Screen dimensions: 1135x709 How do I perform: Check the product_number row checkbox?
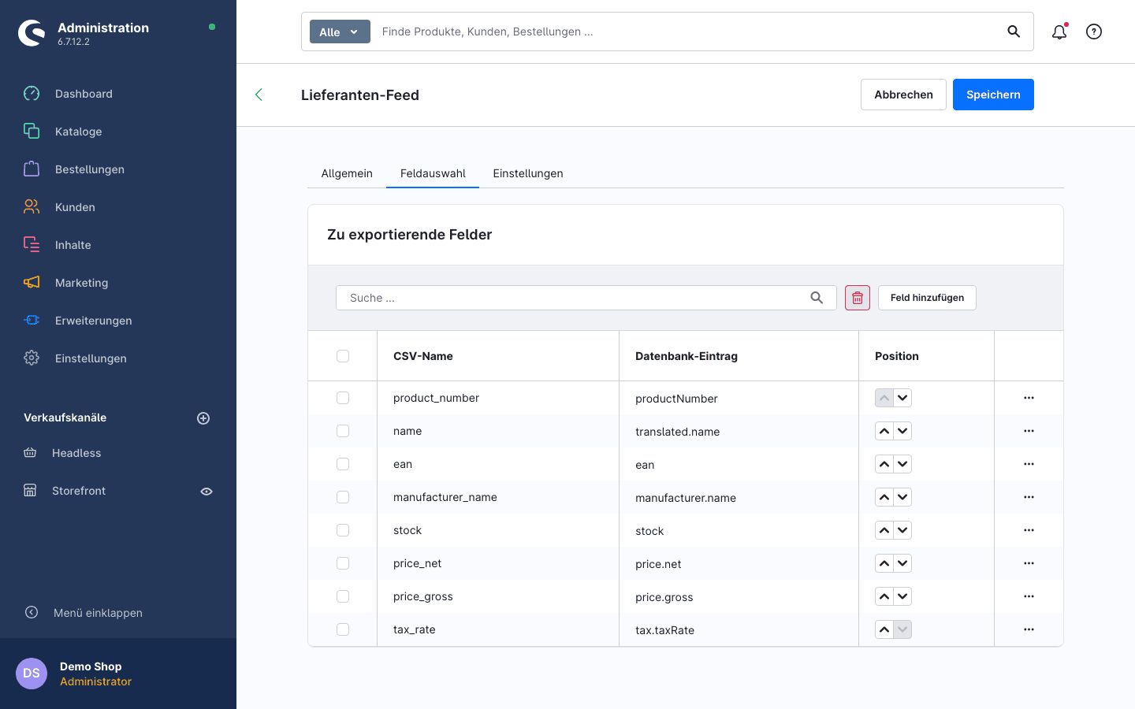343,398
